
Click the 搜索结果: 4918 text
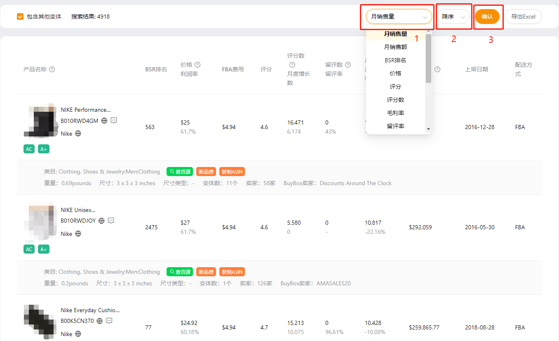[x=90, y=17]
